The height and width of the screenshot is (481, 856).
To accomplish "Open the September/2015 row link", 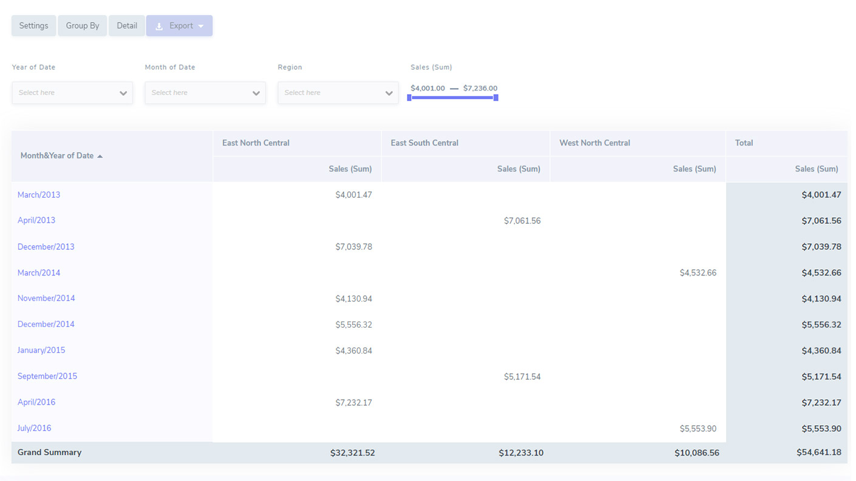I will click(x=47, y=376).
